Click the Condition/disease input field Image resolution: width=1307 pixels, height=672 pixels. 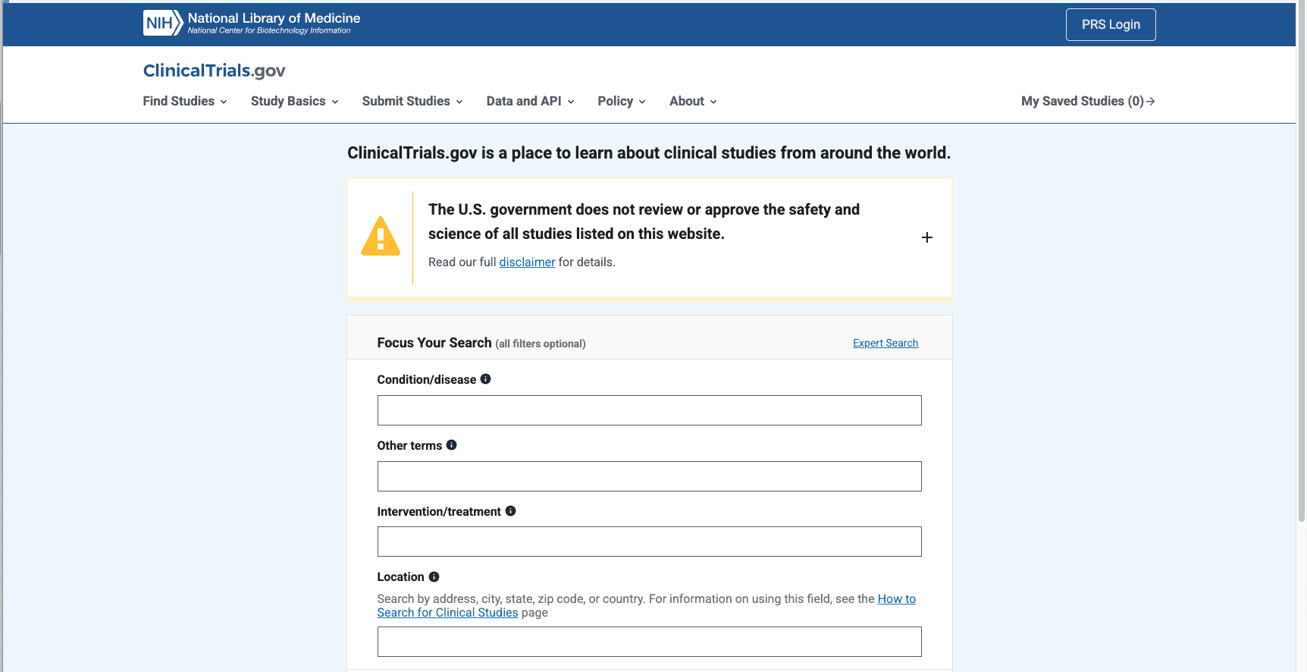click(x=649, y=410)
